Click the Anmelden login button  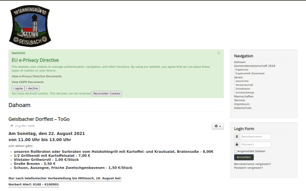[x=244, y=157]
